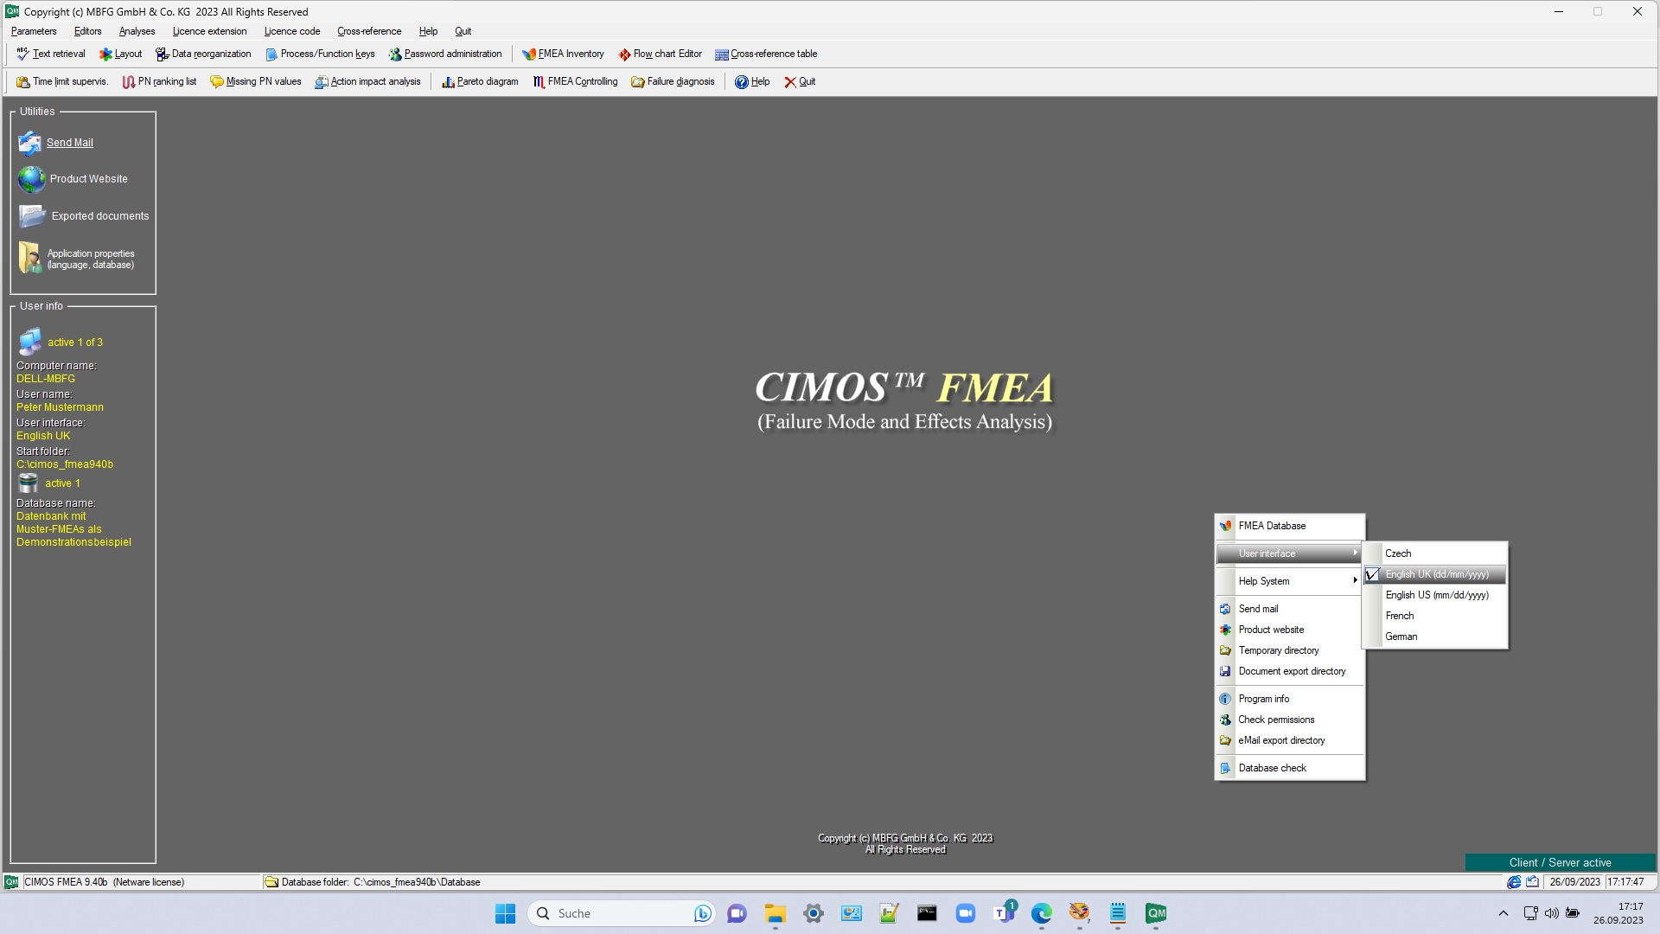The height and width of the screenshot is (934, 1660).
Task: Open Password administration from toolbar
Action: [444, 54]
